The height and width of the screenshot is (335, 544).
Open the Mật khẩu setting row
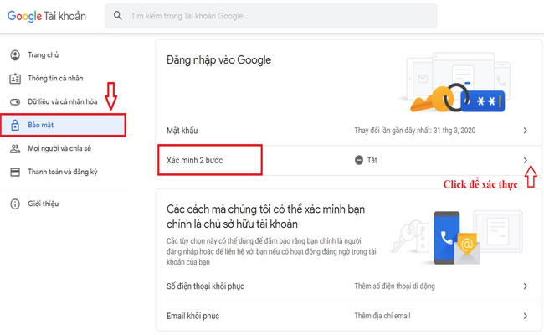[348, 131]
